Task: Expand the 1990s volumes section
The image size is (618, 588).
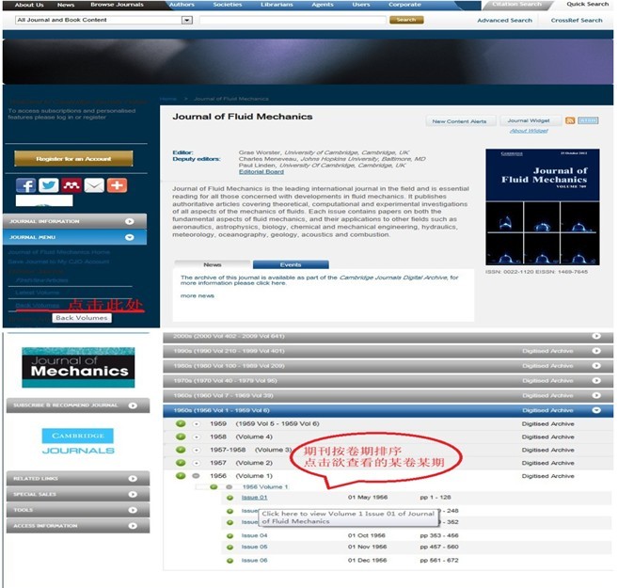Action: click(x=596, y=351)
